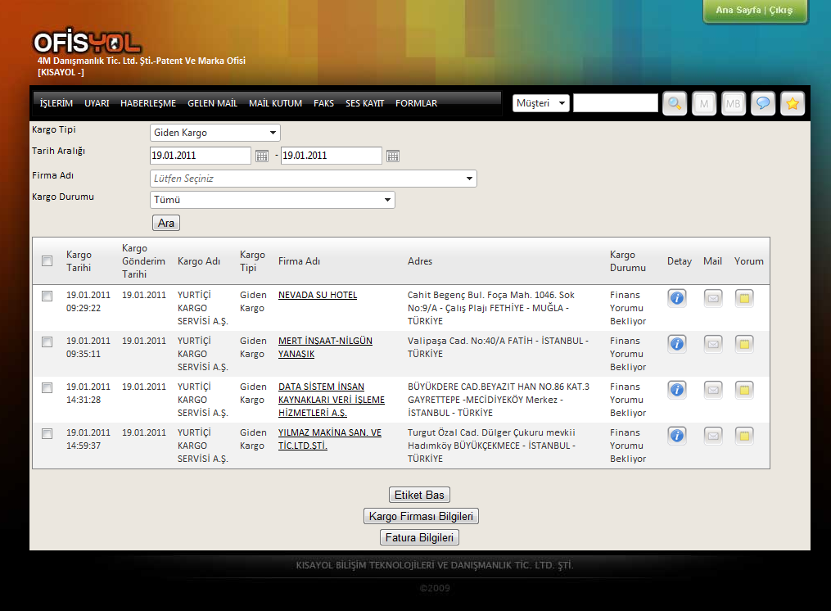Screen dimensions: 831x611
Task: Toggle the select-all checkbox in table header
Action: [47, 261]
